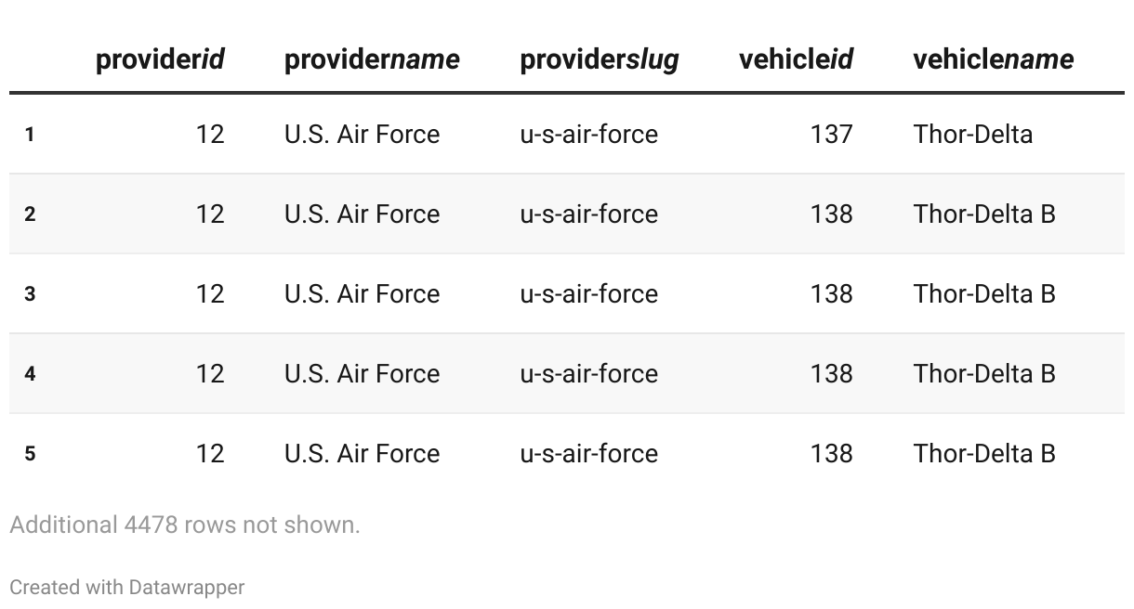Select the vehicleid column header

(x=796, y=59)
